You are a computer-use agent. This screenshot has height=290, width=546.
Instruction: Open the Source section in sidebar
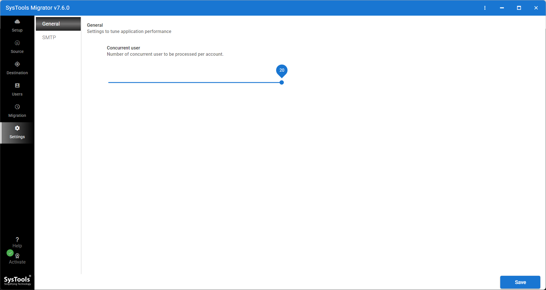pos(17,43)
